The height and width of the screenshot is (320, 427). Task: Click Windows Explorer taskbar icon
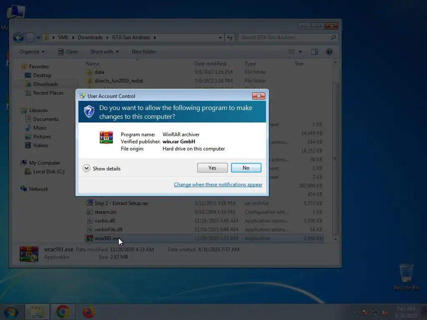click(x=37, y=312)
